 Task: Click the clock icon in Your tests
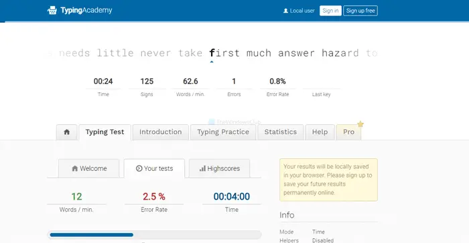139,168
